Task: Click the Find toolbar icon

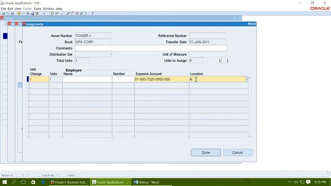Action: click(8, 13)
